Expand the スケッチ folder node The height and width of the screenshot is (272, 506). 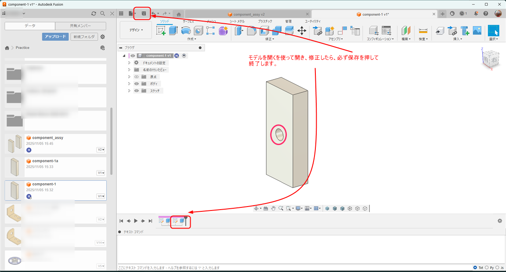coord(129,91)
